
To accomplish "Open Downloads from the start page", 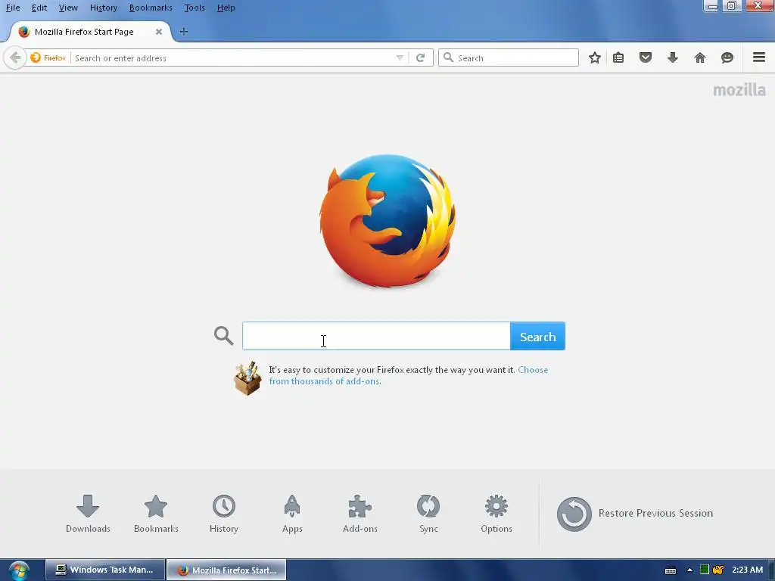I will click(x=88, y=514).
